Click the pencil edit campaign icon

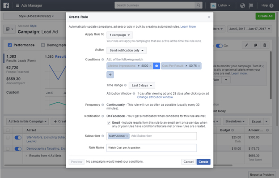click(246, 45)
